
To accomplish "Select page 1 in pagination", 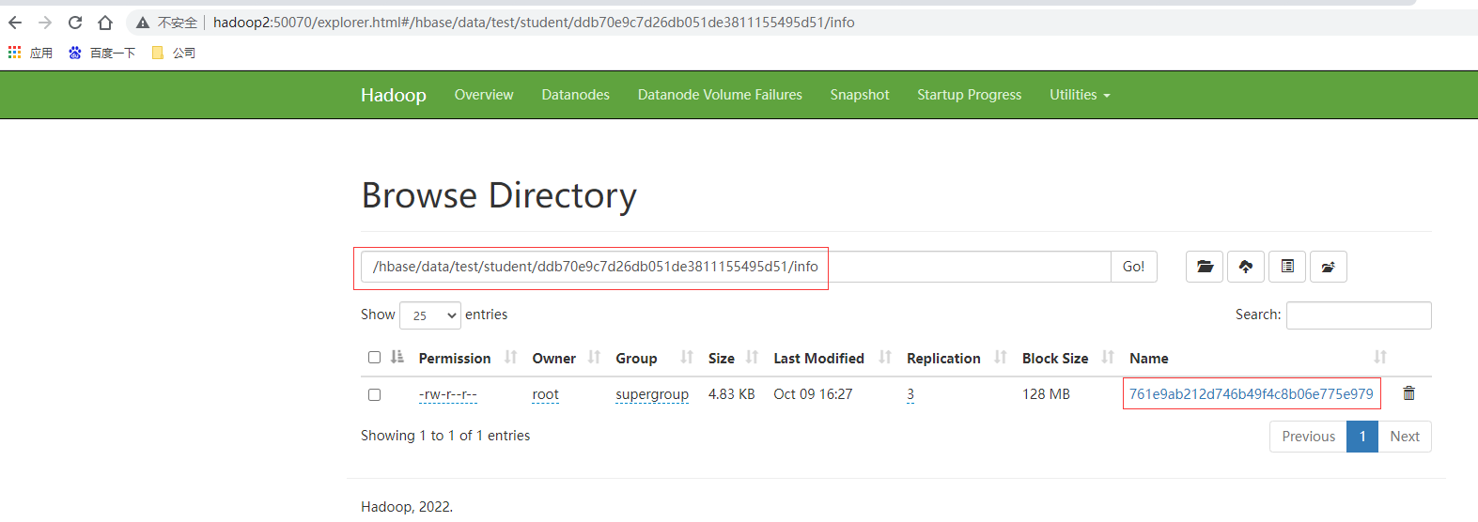I will (1362, 437).
